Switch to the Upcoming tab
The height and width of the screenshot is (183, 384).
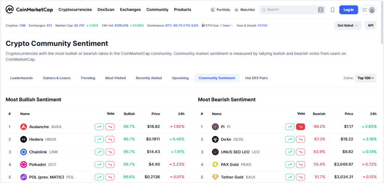pos(180,78)
